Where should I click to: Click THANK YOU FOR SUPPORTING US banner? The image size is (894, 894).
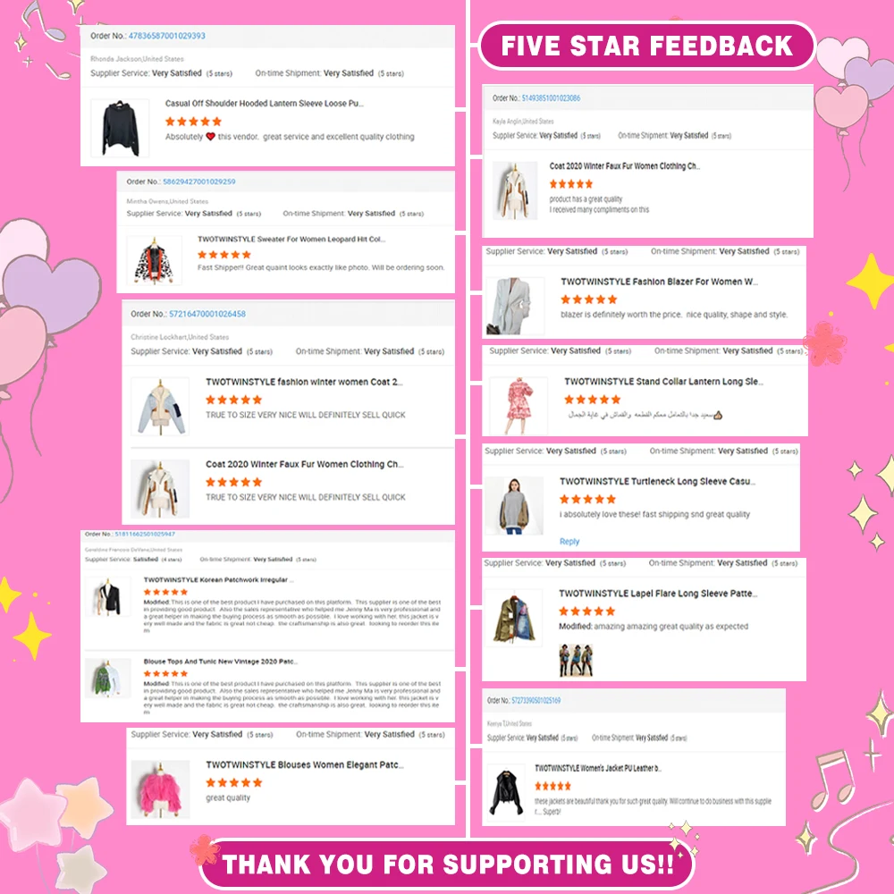pos(447,864)
